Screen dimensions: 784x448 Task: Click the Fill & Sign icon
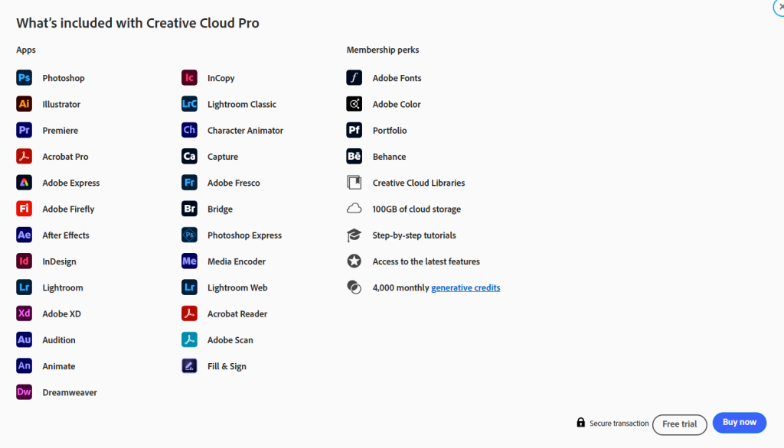pyautogui.click(x=189, y=366)
